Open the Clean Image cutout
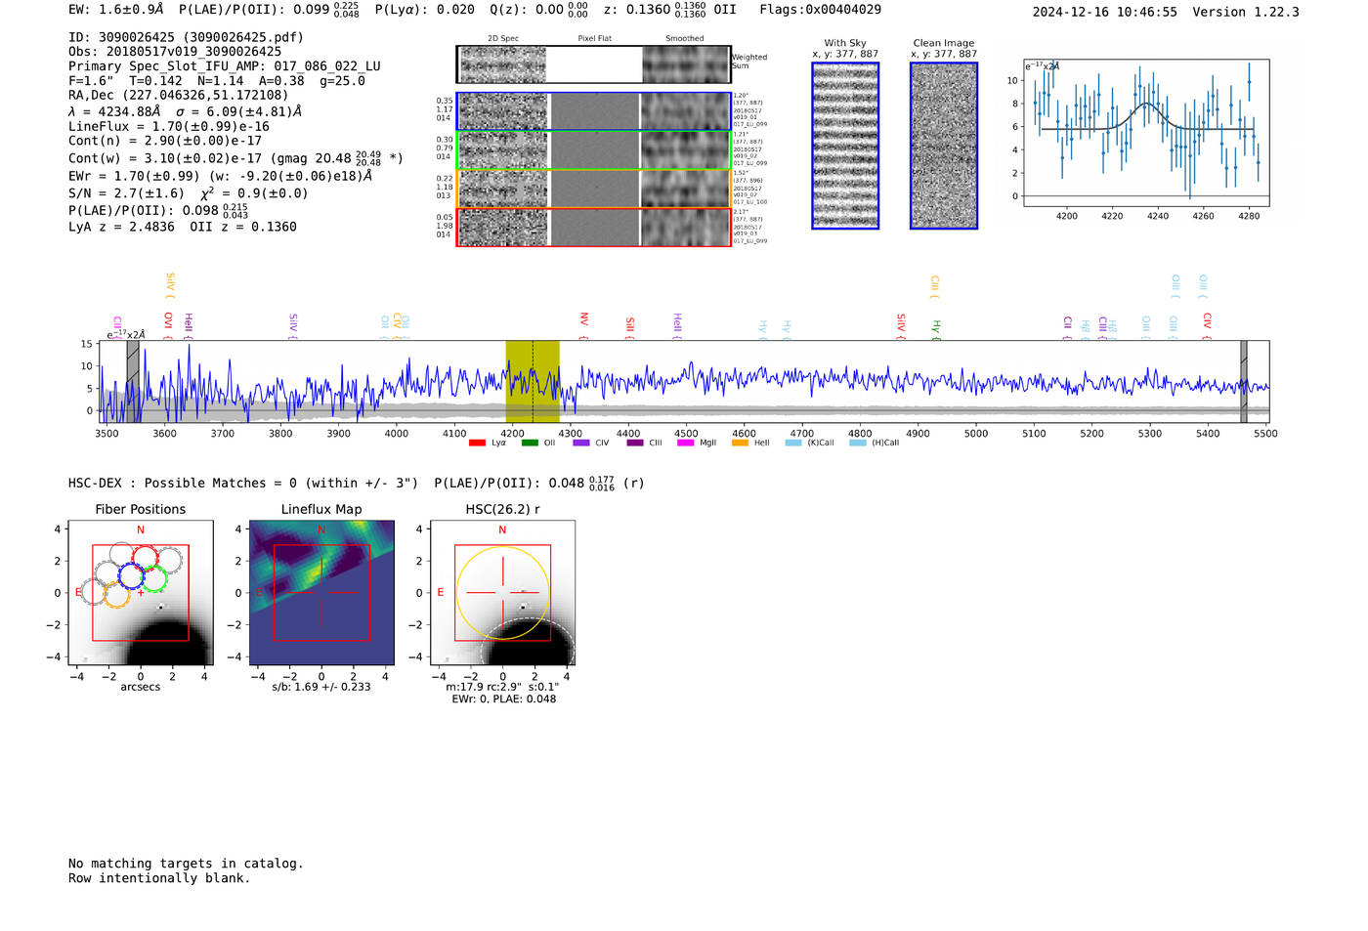The image size is (1368, 931). pos(944,146)
